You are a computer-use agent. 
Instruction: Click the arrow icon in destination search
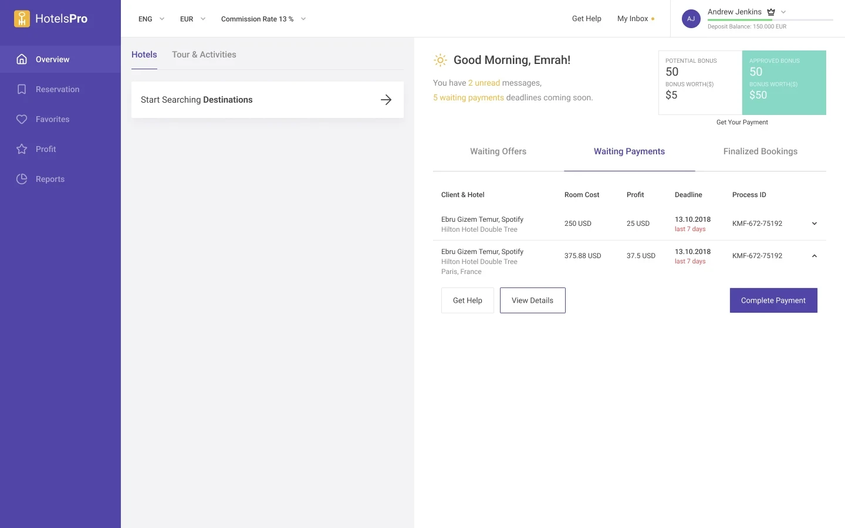pos(386,100)
